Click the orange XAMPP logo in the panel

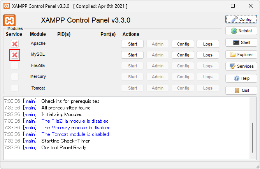click(9, 20)
